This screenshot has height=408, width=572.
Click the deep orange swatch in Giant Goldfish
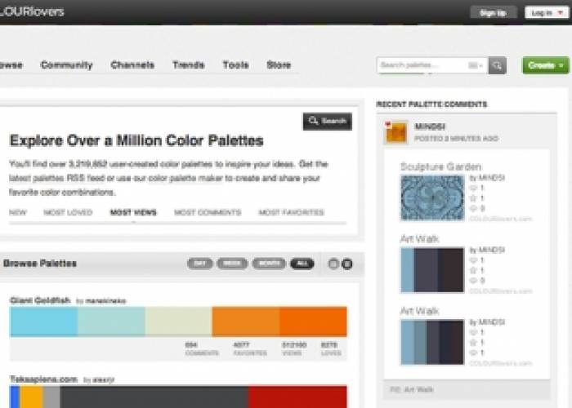point(313,322)
